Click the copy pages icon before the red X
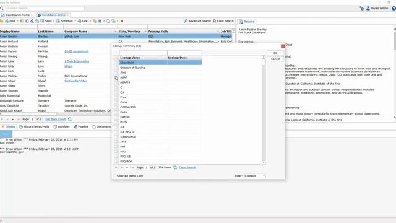Image resolution: width=396 pixels, height=223 pixels. tap(113, 21)
